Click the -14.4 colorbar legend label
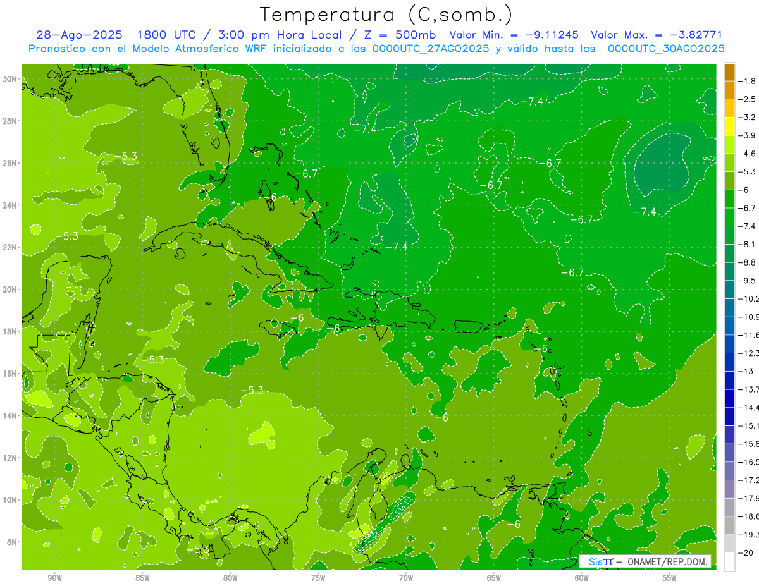The width and height of the screenshot is (759, 586). [x=748, y=407]
